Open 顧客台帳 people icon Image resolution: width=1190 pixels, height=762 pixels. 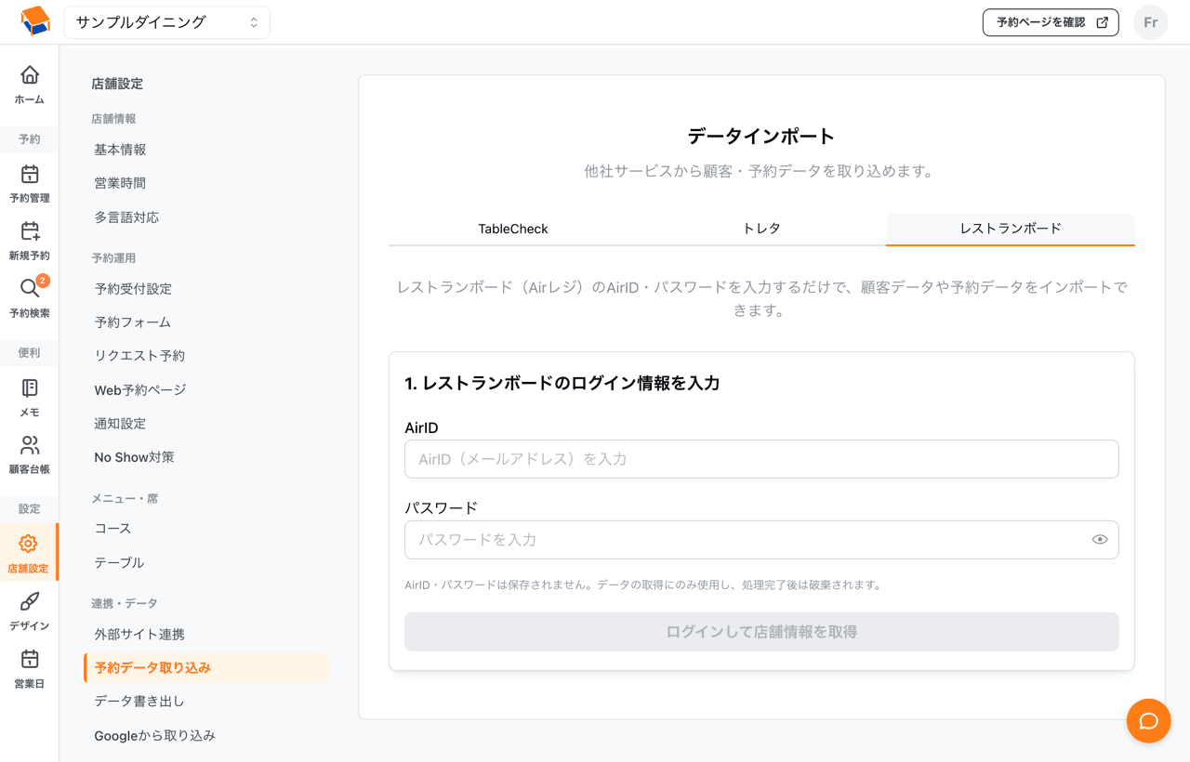click(30, 445)
